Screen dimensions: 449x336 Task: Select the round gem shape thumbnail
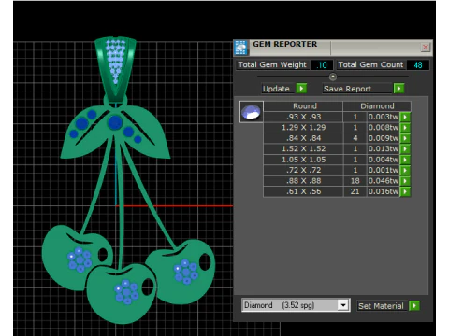[252, 112]
